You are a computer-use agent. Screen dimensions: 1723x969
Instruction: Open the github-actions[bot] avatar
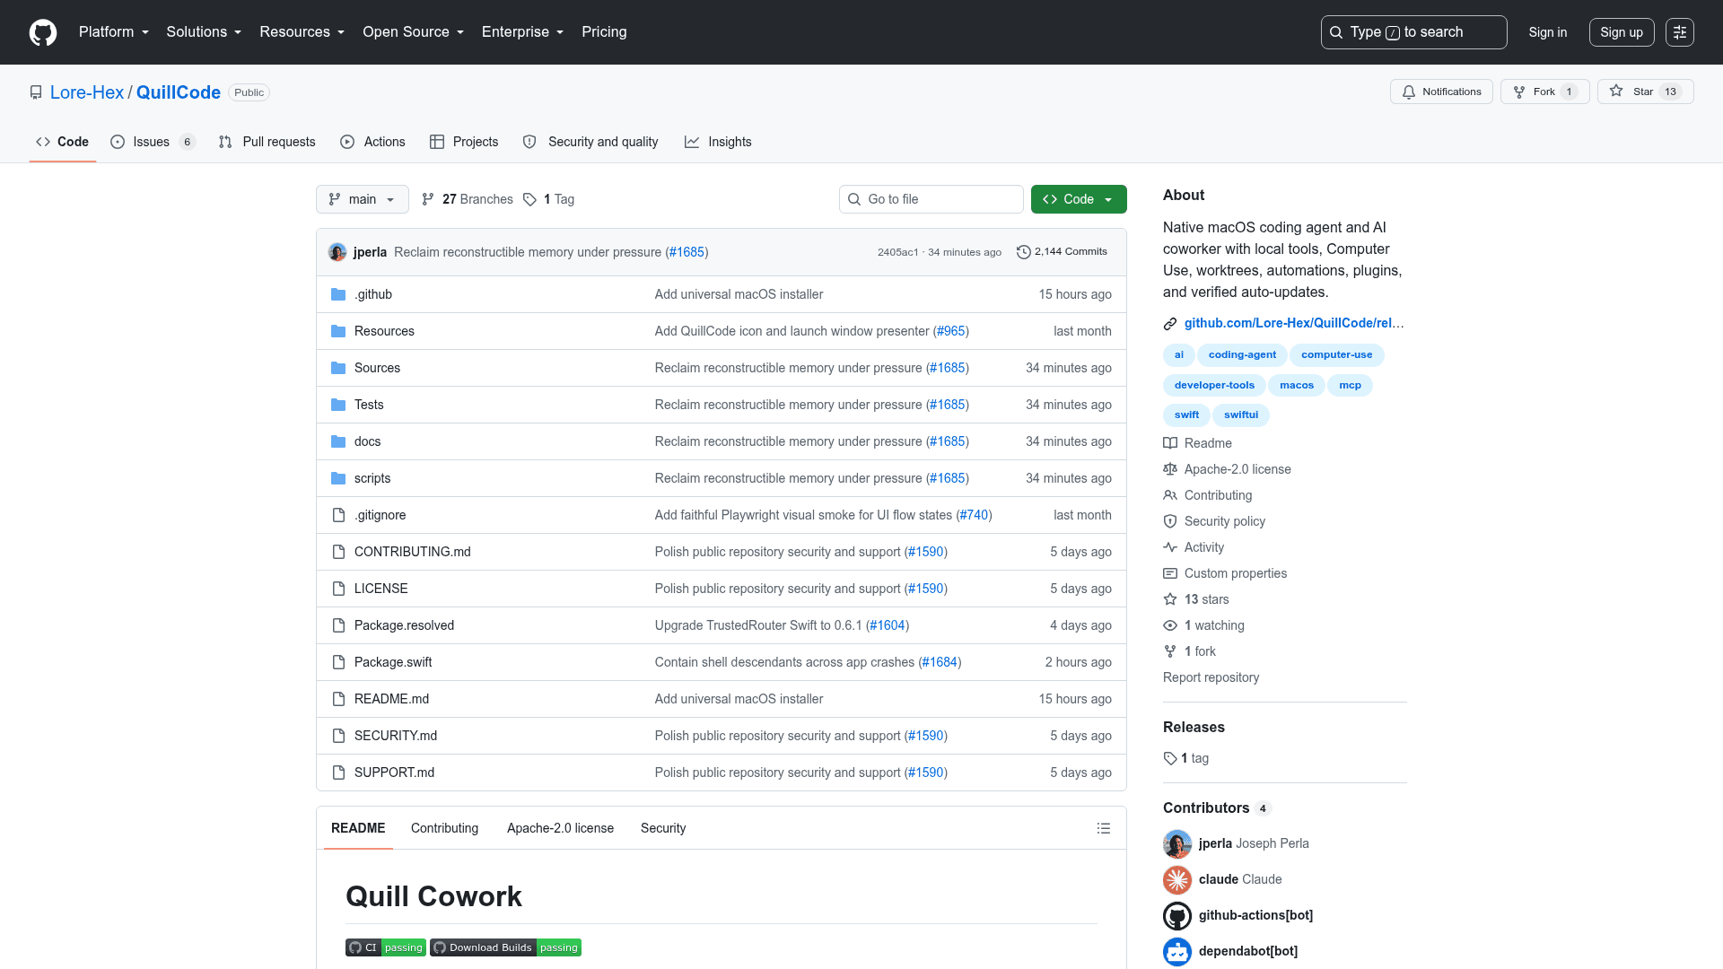pyautogui.click(x=1177, y=915)
